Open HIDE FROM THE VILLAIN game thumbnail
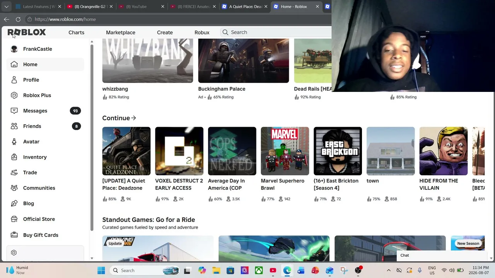 (x=444, y=151)
